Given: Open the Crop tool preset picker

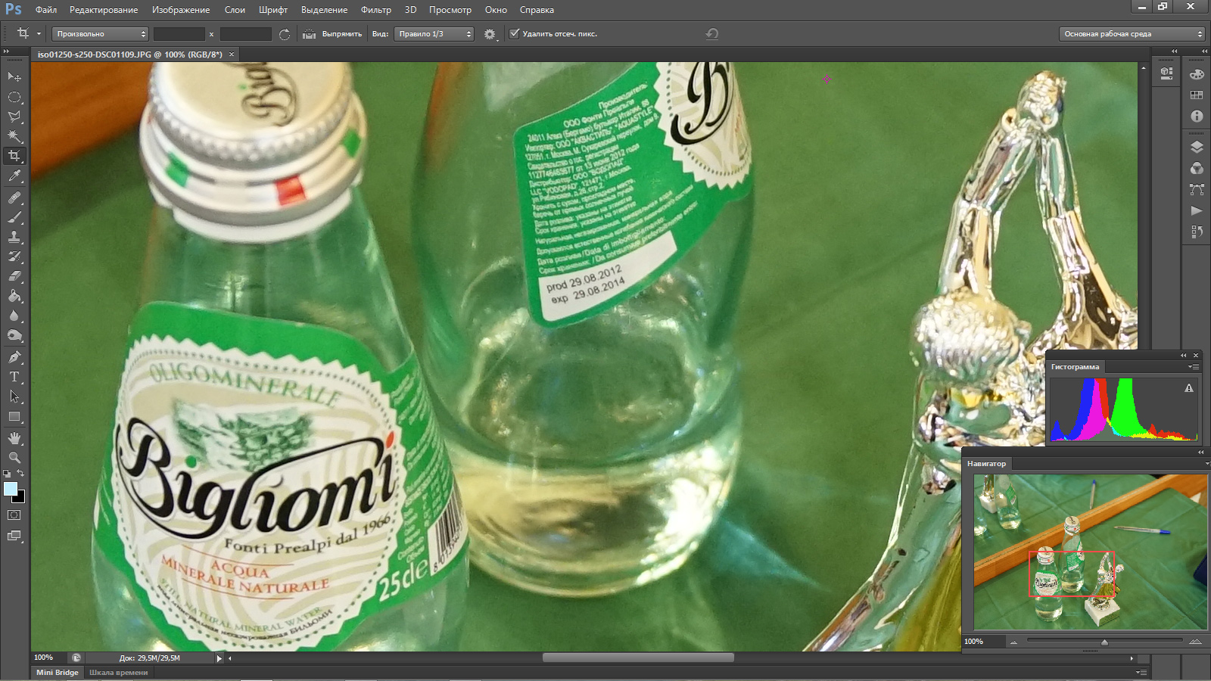Looking at the screenshot, I should tap(28, 33).
